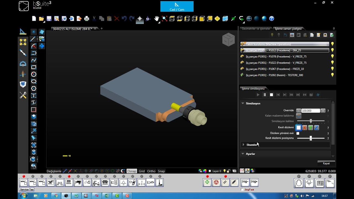Open the grid table machine panel icon
The height and width of the screenshot is (199, 354).
[320, 183]
